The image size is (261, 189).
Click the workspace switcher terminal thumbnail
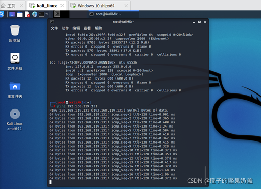[x=57, y=14]
